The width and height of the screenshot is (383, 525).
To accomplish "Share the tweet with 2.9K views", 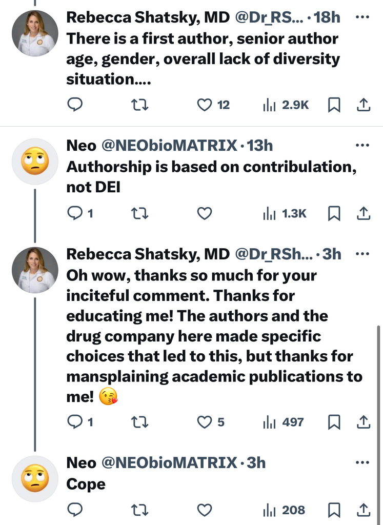I will (363, 105).
